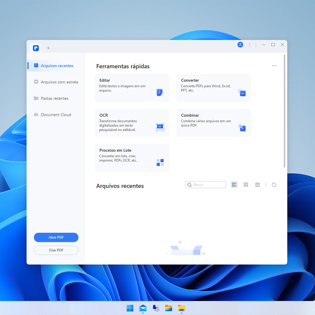Image resolution: width=315 pixels, height=315 pixels.
Task: Open the monitor app icon in the taskbar
Action: click(x=156, y=308)
